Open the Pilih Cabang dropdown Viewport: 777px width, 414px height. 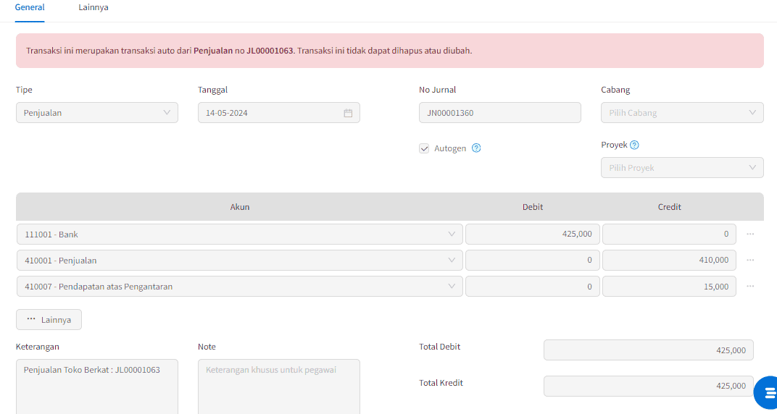682,113
